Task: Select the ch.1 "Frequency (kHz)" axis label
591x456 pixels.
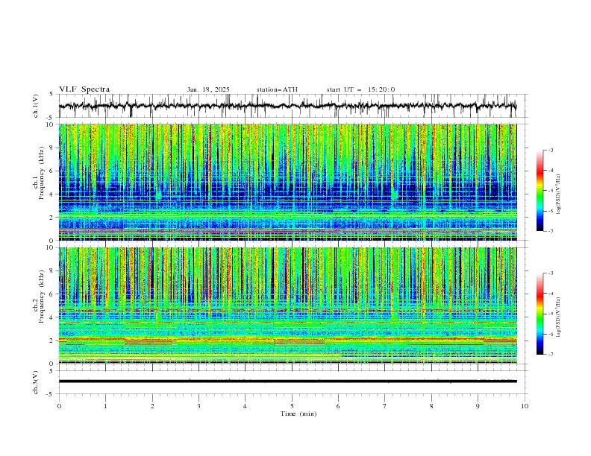Action: (42, 173)
